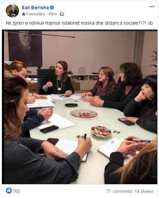
Task: Click the framed portrait in photo
Action: tap(25, 49)
